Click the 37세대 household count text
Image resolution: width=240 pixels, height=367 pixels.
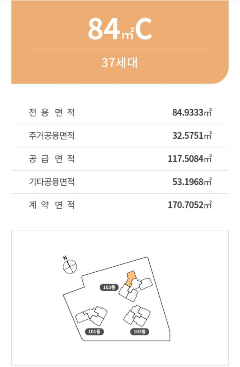point(120,62)
